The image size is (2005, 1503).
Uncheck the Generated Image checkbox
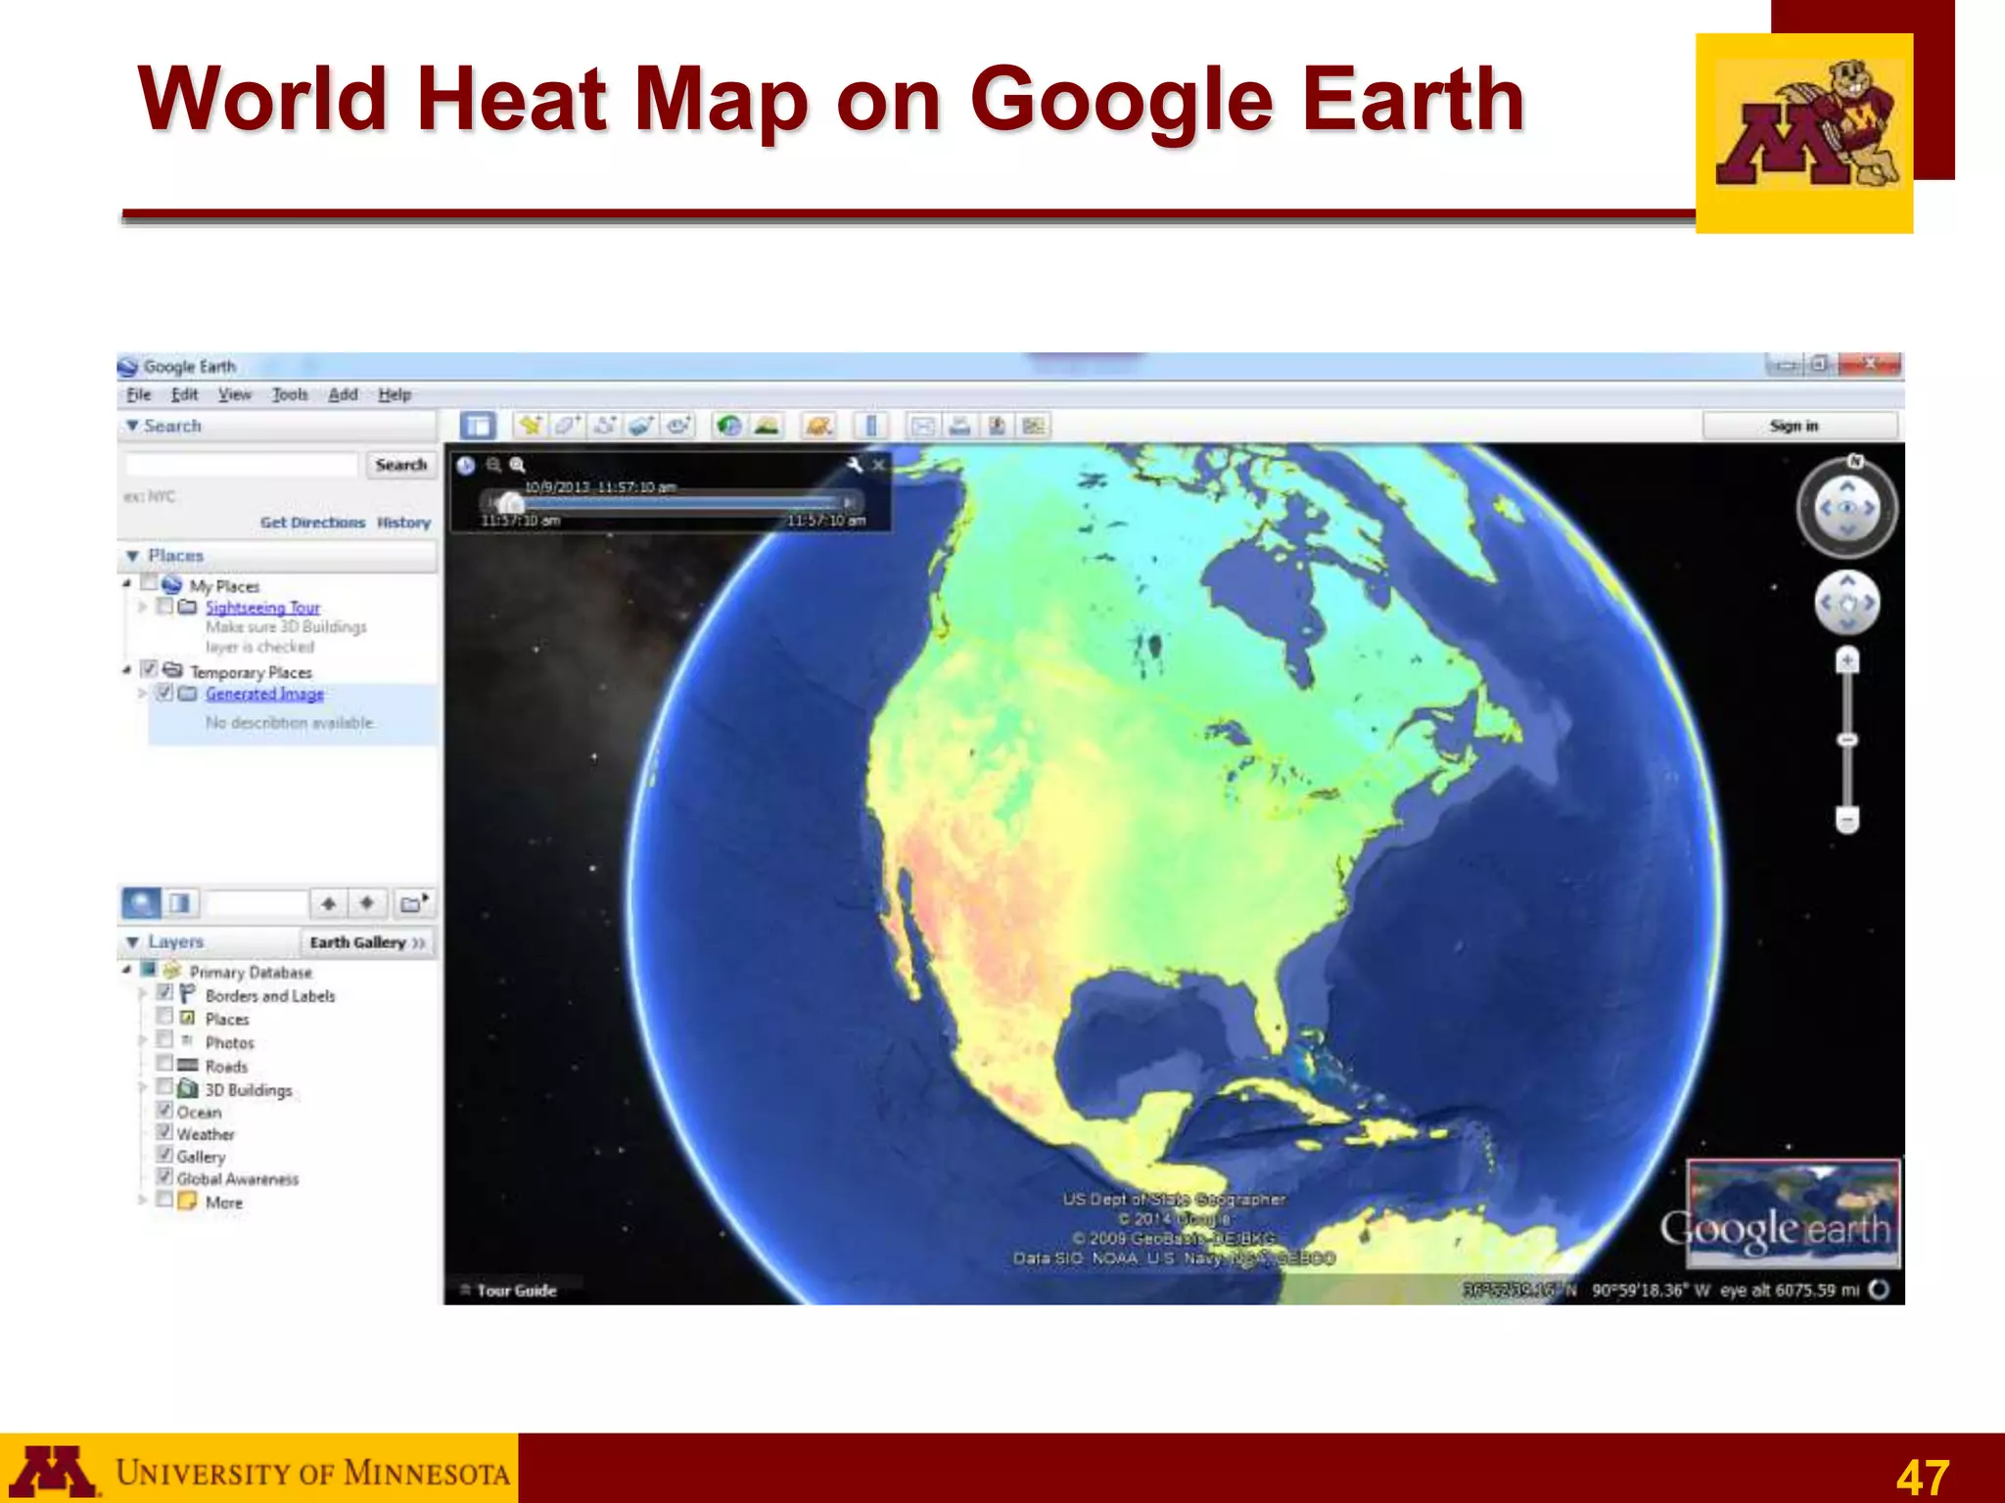[164, 693]
